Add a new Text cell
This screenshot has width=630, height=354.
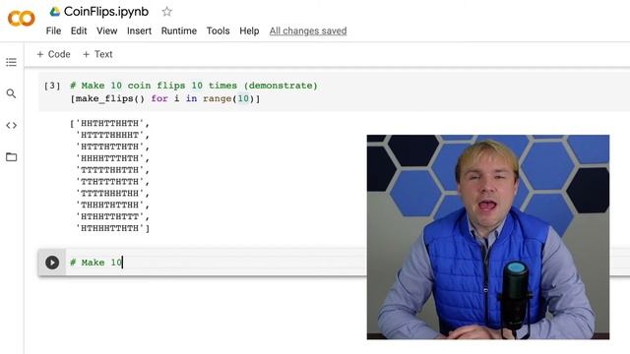pyautogui.click(x=97, y=54)
